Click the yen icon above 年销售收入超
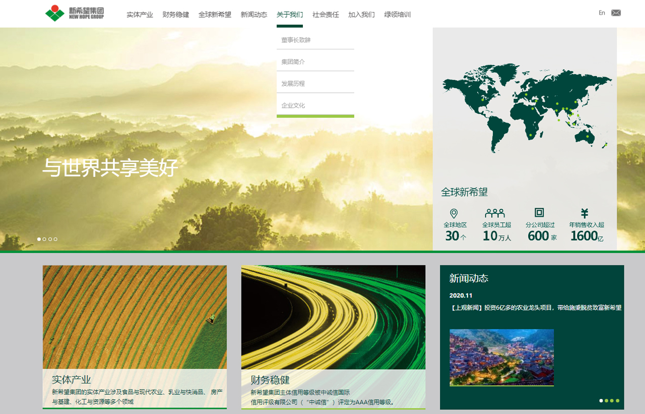Screen dimensions: 645x414 585,213
